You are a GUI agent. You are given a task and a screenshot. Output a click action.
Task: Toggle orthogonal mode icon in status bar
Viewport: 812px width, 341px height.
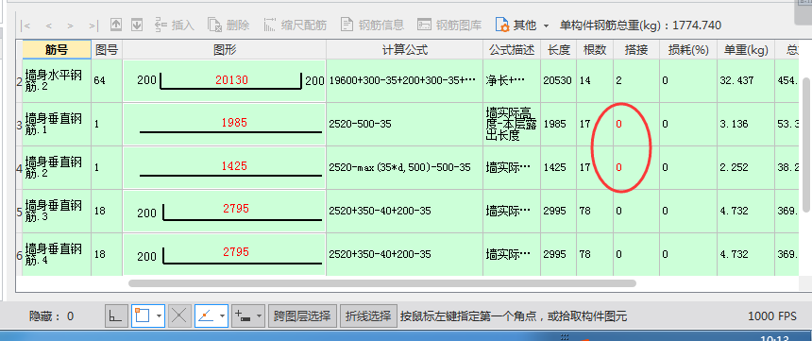point(116,315)
